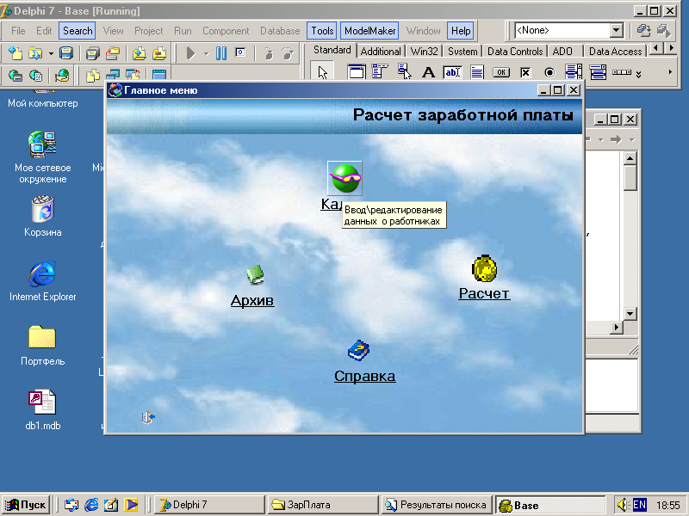Open the desktop combo box <None>
689x516 pixels.
click(616, 30)
